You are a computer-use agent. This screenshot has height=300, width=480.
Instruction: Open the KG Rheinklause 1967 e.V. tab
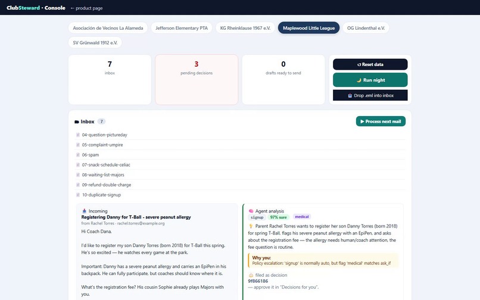pyautogui.click(x=245, y=28)
